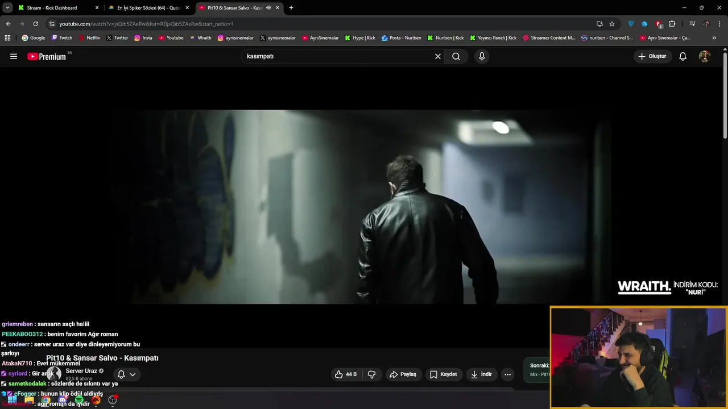Start voice search with the microphone icon

pos(482,56)
